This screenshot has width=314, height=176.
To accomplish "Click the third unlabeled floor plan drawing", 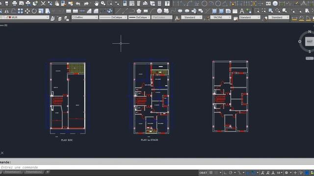I will point(230,96).
